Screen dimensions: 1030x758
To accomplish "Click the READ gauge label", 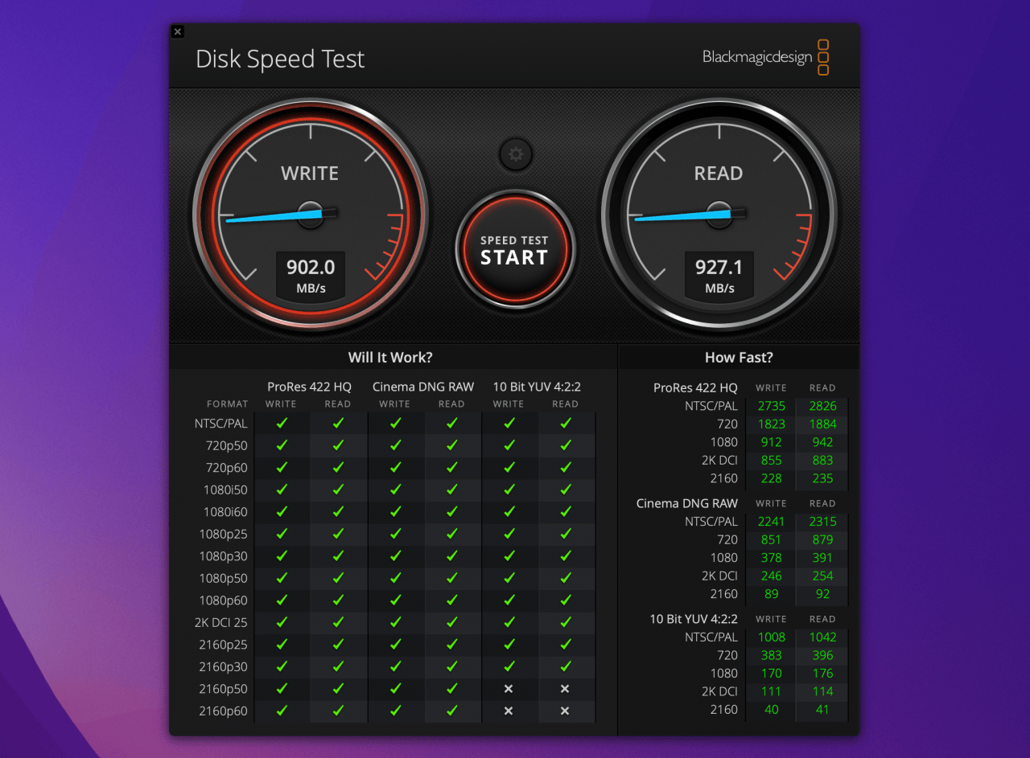I will [x=719, y=173].
